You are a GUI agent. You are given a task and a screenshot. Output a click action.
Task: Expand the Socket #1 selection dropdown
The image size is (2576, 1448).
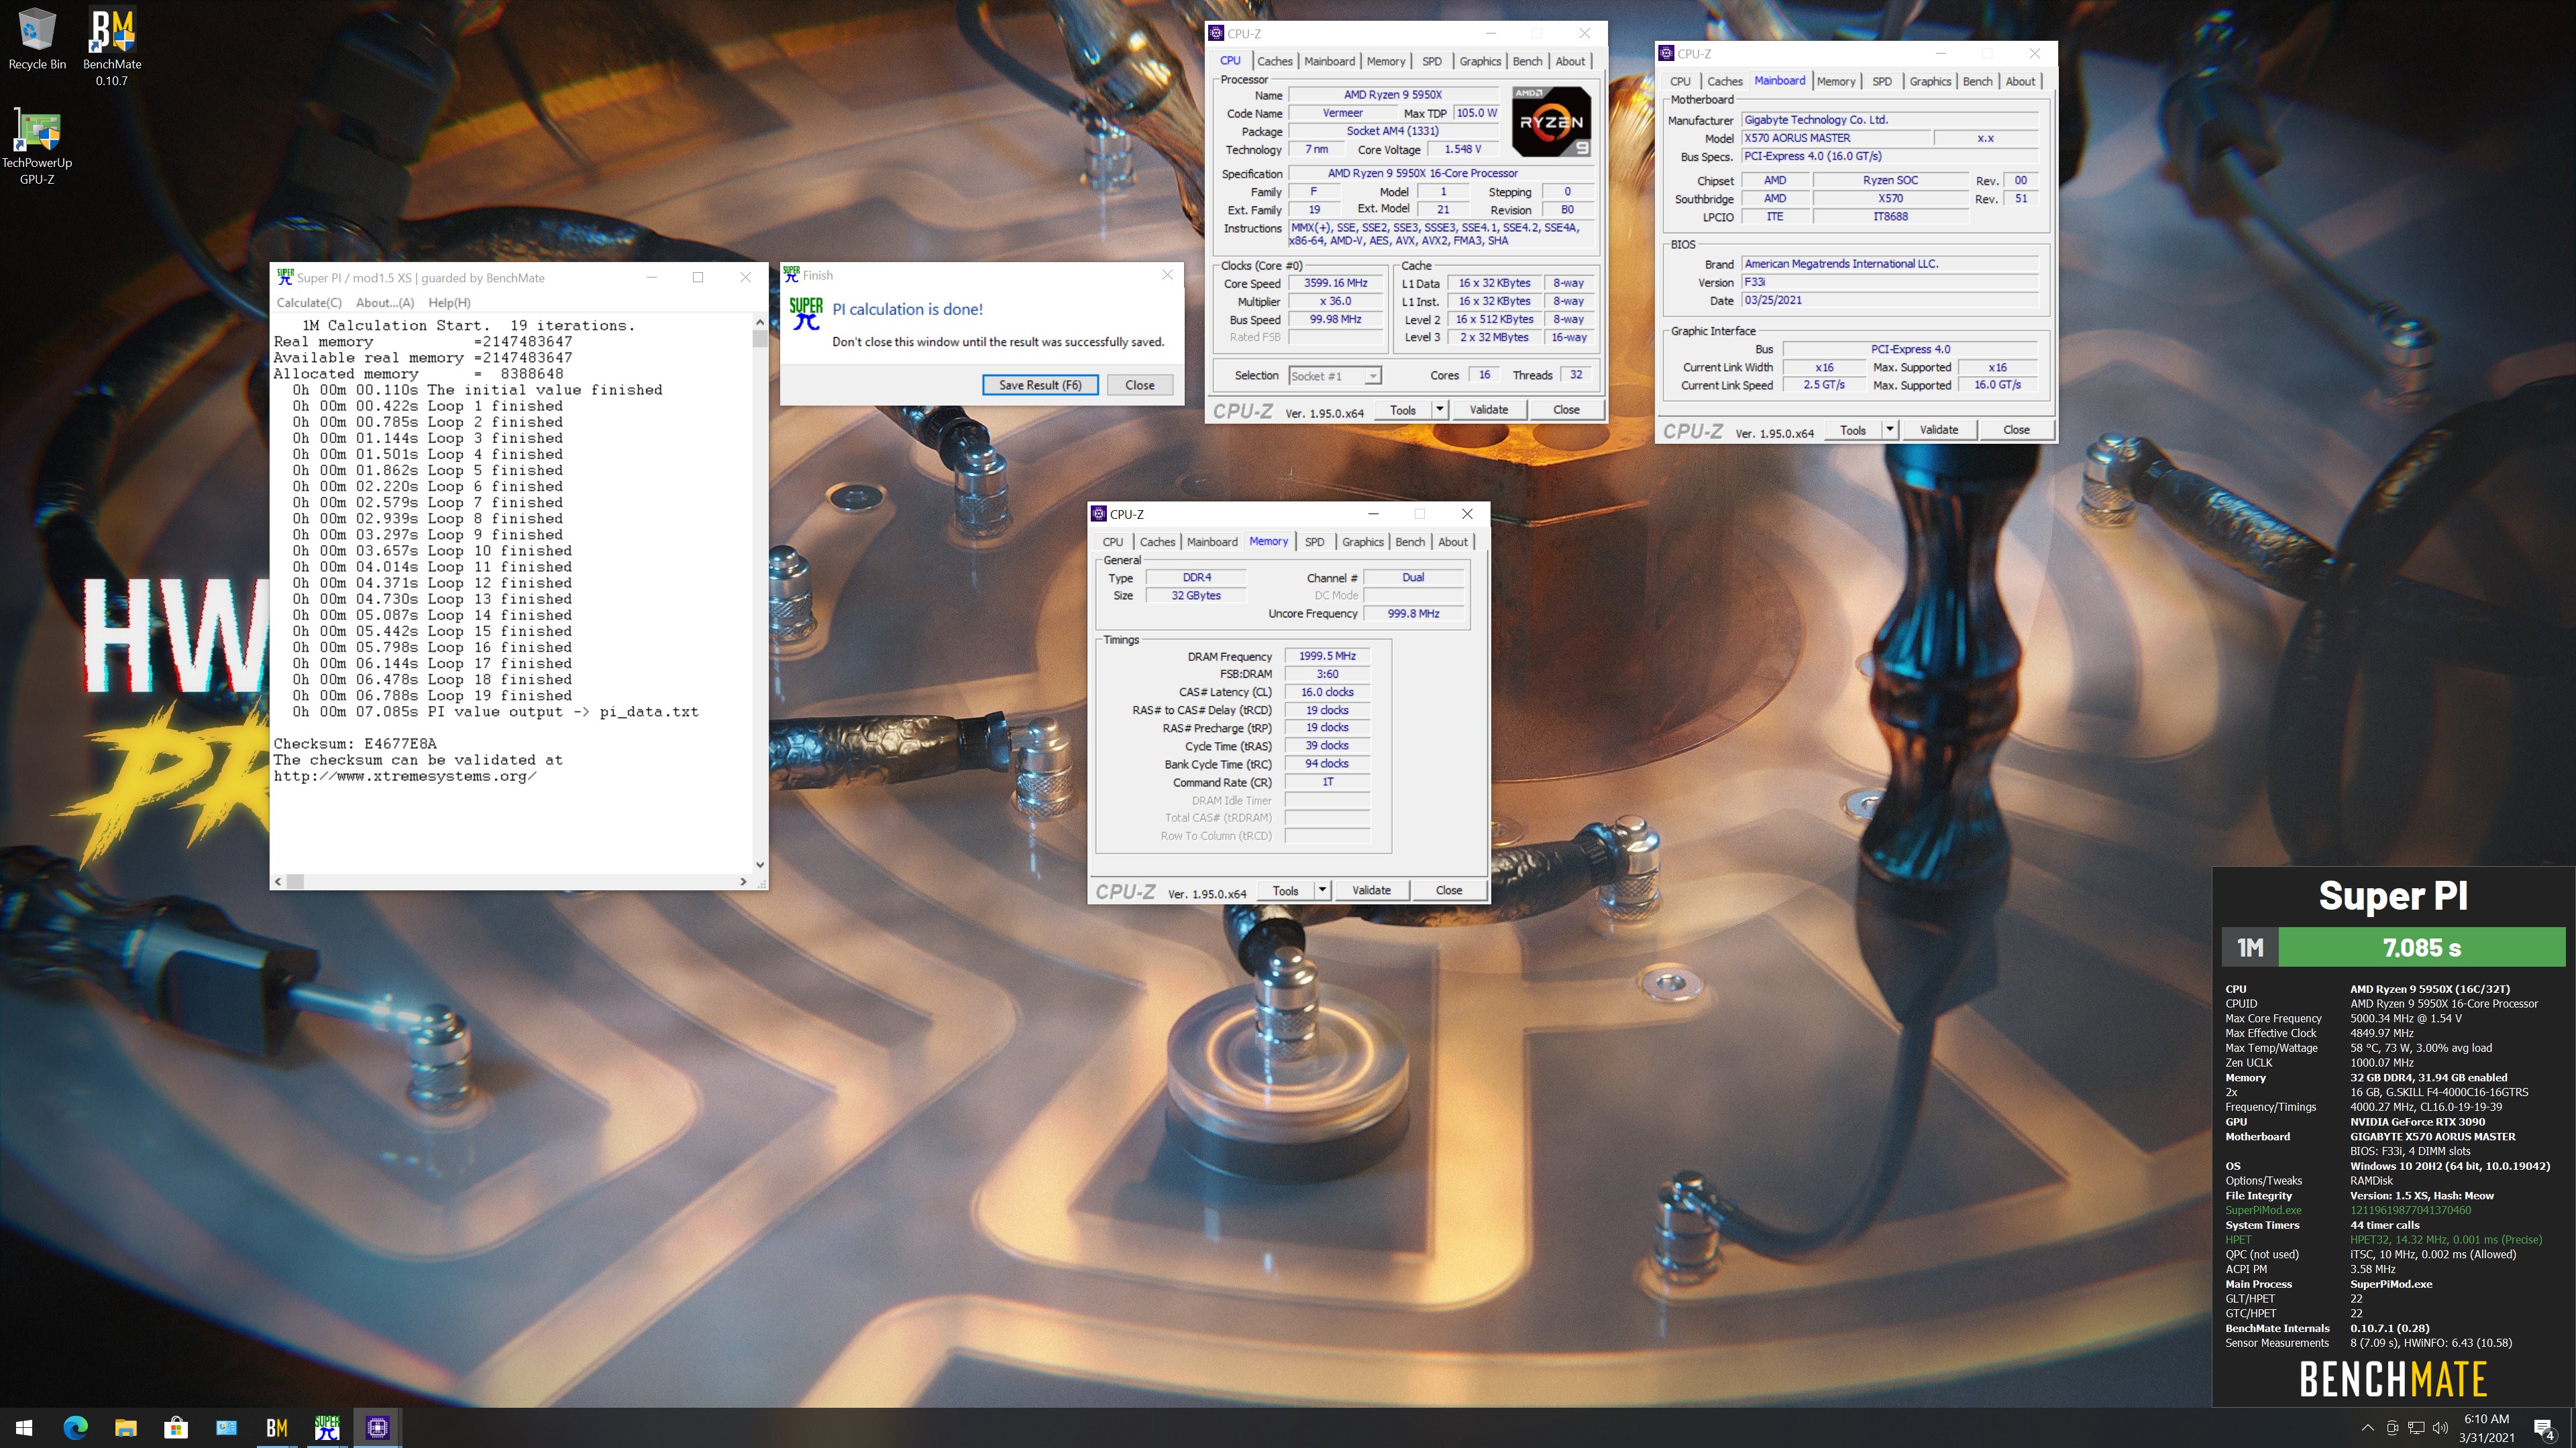1372,375
